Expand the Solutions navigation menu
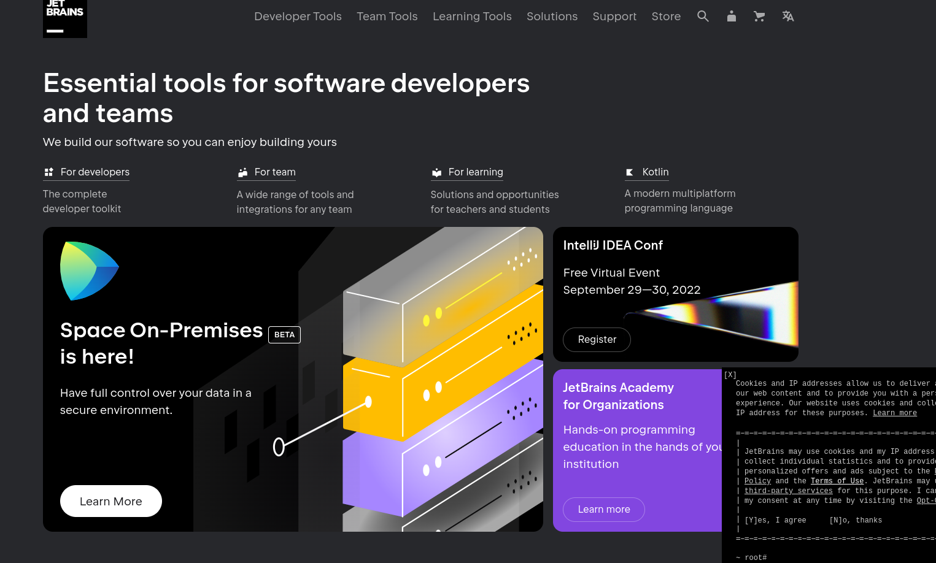This screenshot has height=563, width=936. (x=552, y=17)
